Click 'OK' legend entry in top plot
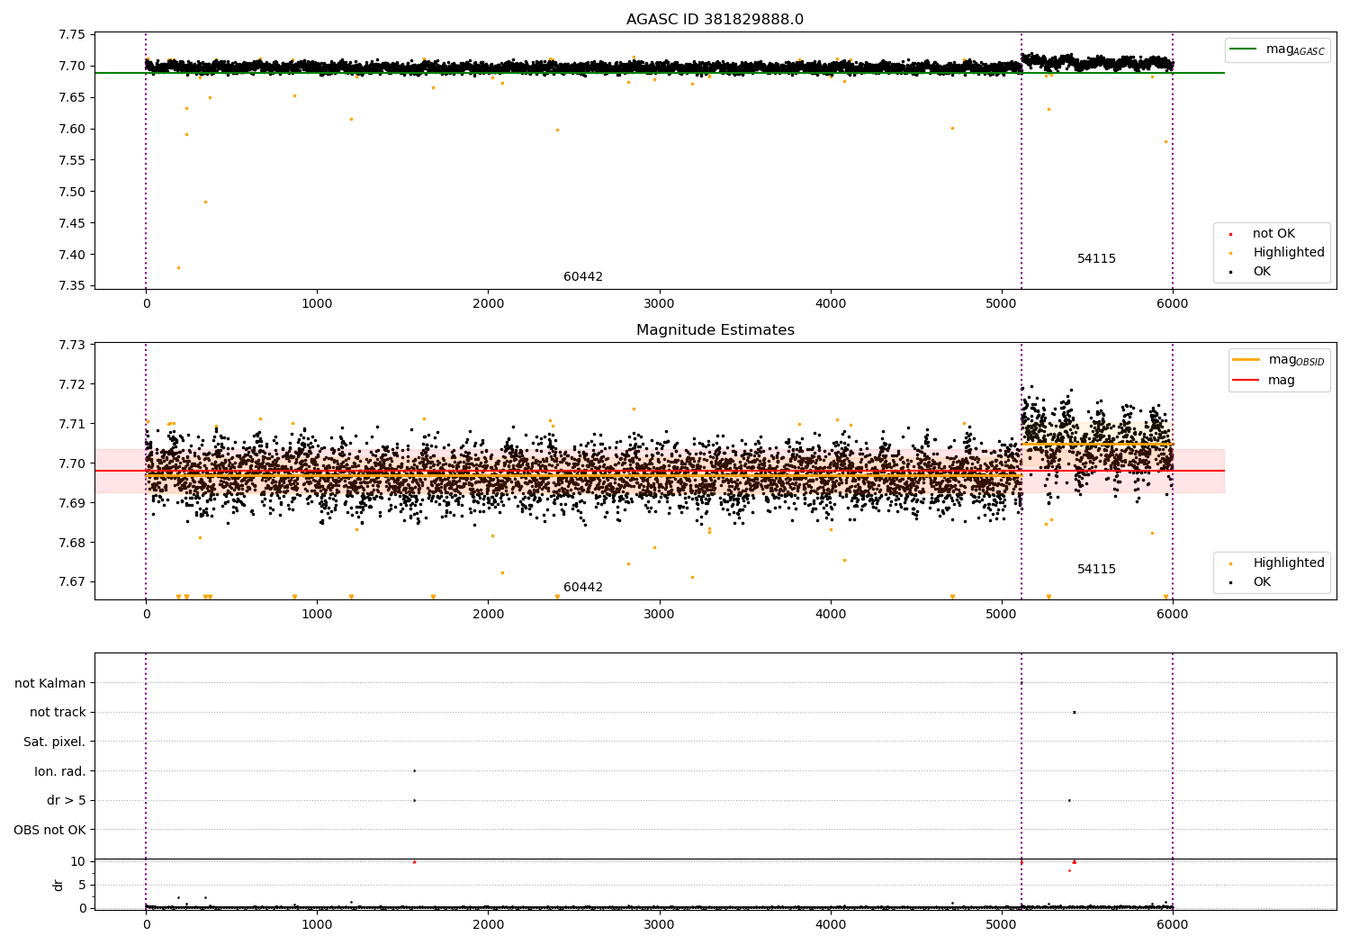The height and width of the screenshot is (945, 1350). pyautogui.click(x=1251, y=272)
